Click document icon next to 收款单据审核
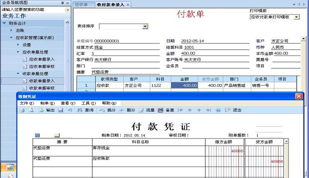Screen dimensions: 309x178 tap(25, 88)
